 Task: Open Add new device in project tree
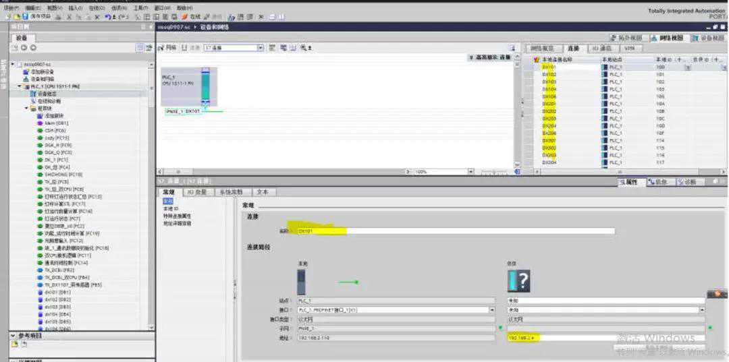(41, 71)
